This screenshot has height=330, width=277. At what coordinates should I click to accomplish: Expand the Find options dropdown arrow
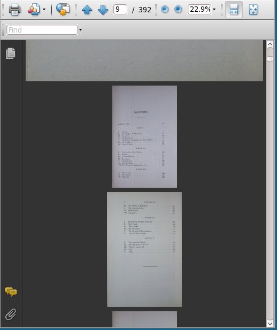tap(80, 29)
